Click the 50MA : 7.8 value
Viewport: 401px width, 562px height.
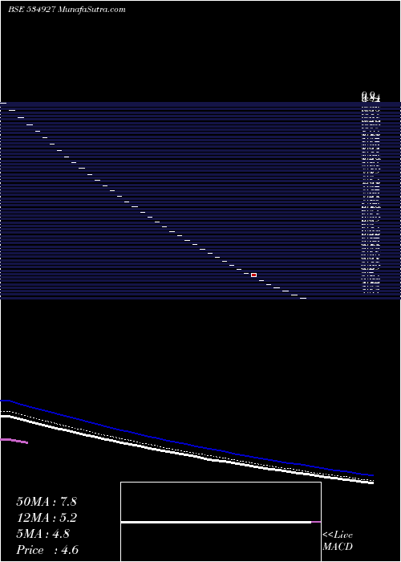(47, 502)
